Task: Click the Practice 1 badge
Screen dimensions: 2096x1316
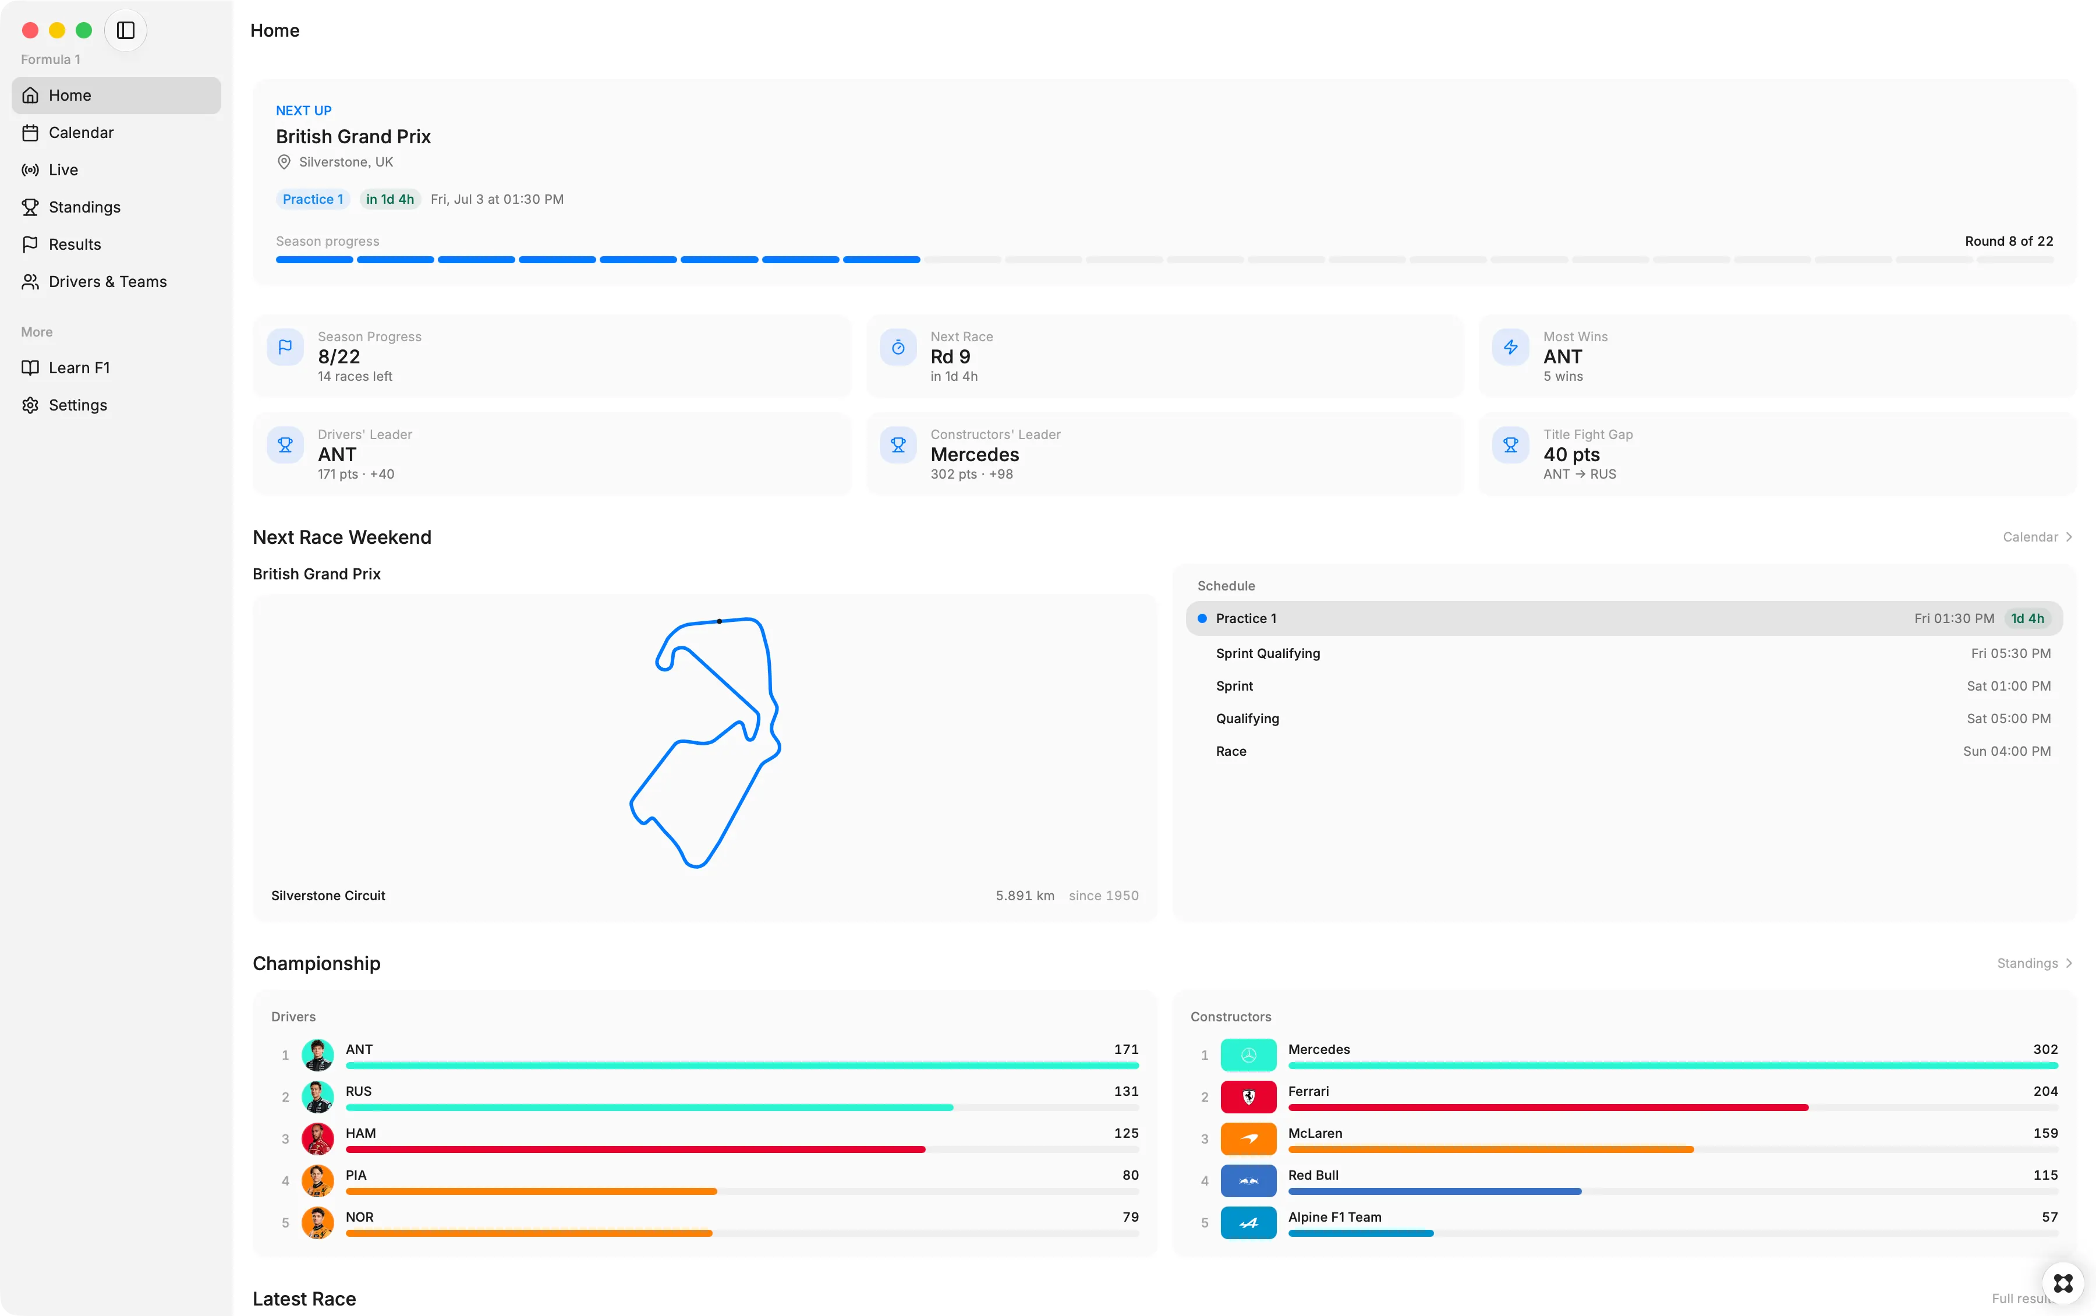Action: tap(313, 199)
